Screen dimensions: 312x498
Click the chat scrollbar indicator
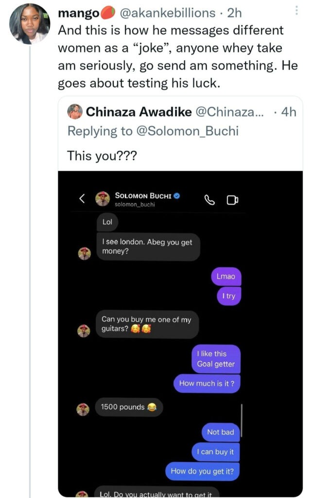(242, 420)
